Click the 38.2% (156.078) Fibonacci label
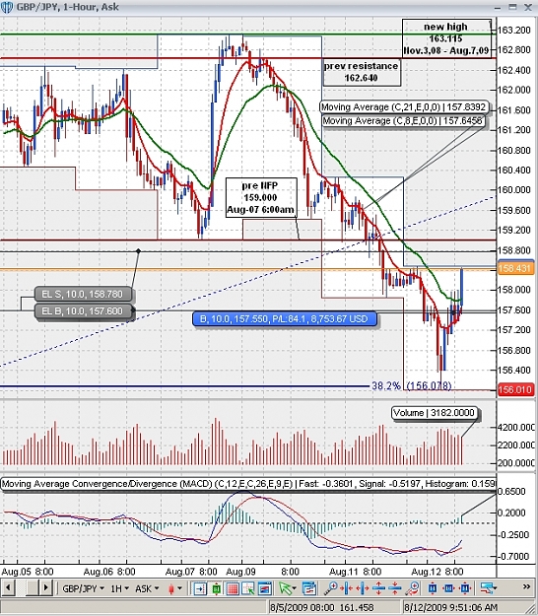 412,385
